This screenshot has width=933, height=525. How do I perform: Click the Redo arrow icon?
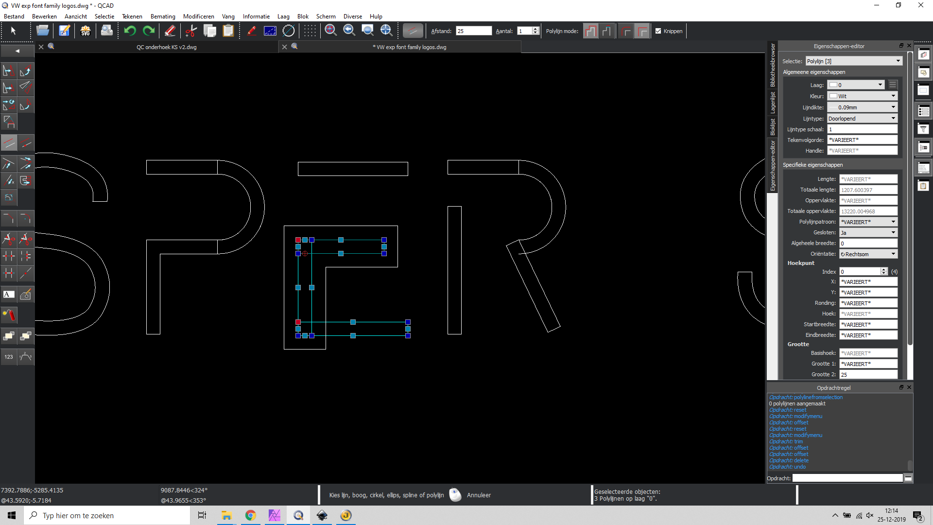click(149, 31)
